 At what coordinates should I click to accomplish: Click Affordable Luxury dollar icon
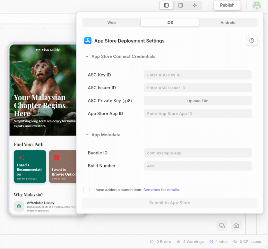(x=19, y=206)
